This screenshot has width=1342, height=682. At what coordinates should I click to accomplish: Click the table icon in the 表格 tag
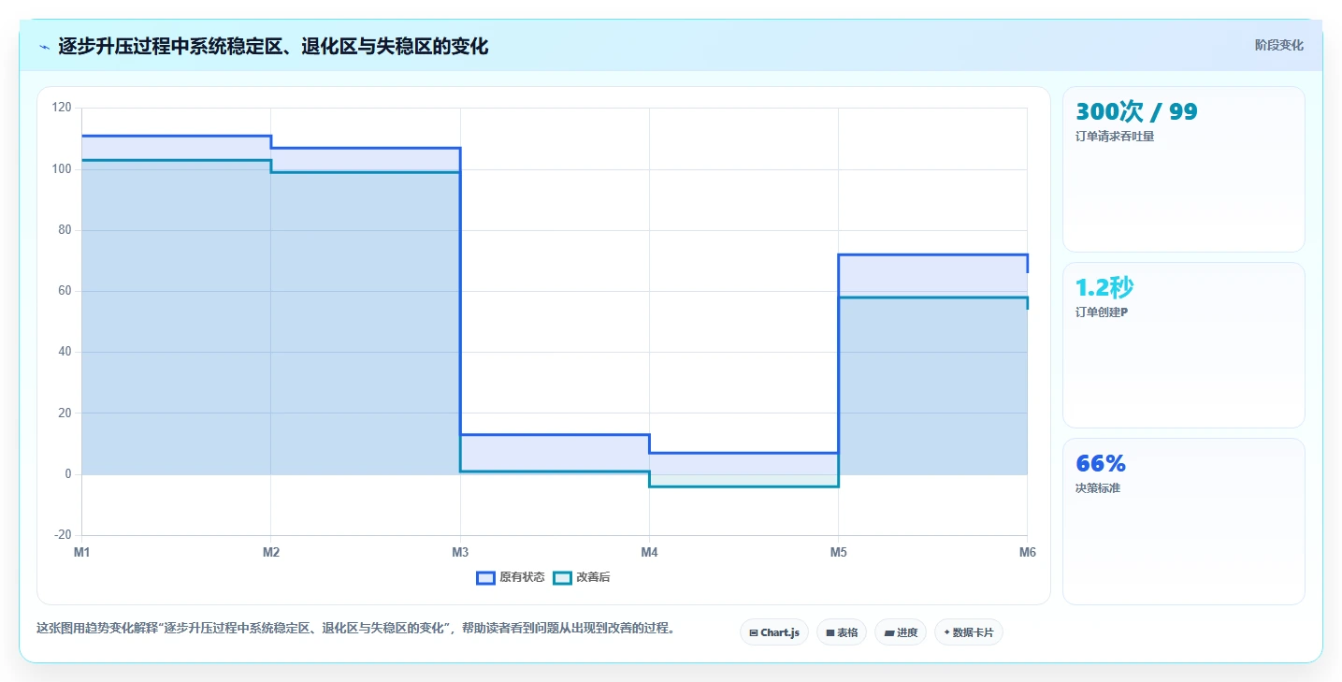coord(830,632)
